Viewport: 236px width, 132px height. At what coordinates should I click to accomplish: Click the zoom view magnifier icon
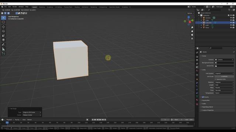(x=192, y=27)
